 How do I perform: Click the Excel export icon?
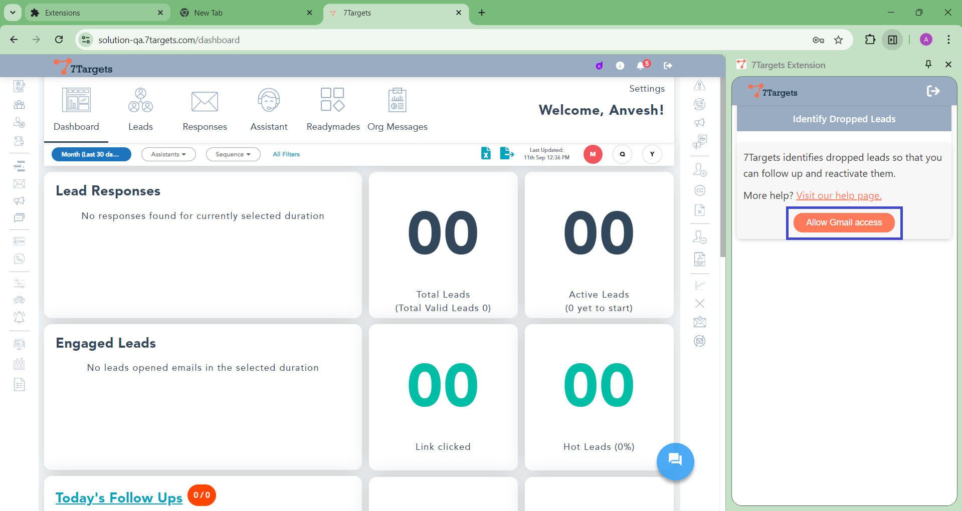(486, 153)
